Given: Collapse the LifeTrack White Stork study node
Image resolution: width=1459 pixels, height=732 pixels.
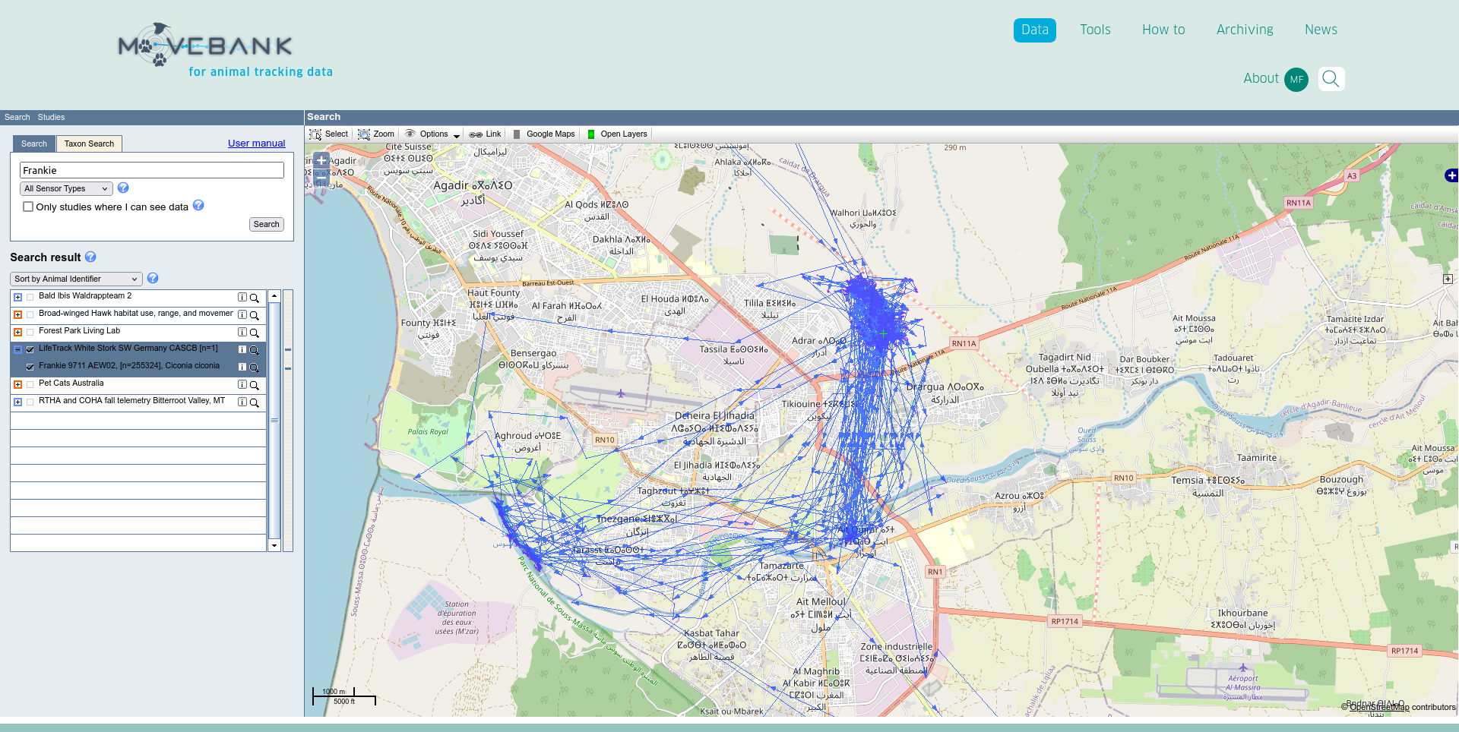Looking at the screenshot, I should (x=17, y=349).
